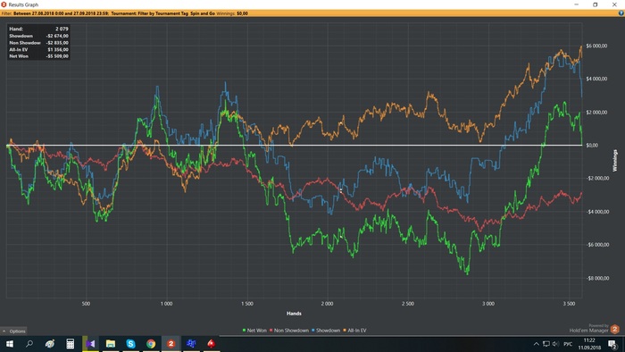This screenshot has height=352, width=625.
Task: Click the Hand count 2 079 in tooltip
Action: pyautogui.click(x=62, y=29)
